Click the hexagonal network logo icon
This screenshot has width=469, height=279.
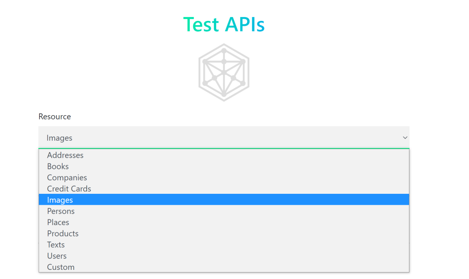click(224, 71)
